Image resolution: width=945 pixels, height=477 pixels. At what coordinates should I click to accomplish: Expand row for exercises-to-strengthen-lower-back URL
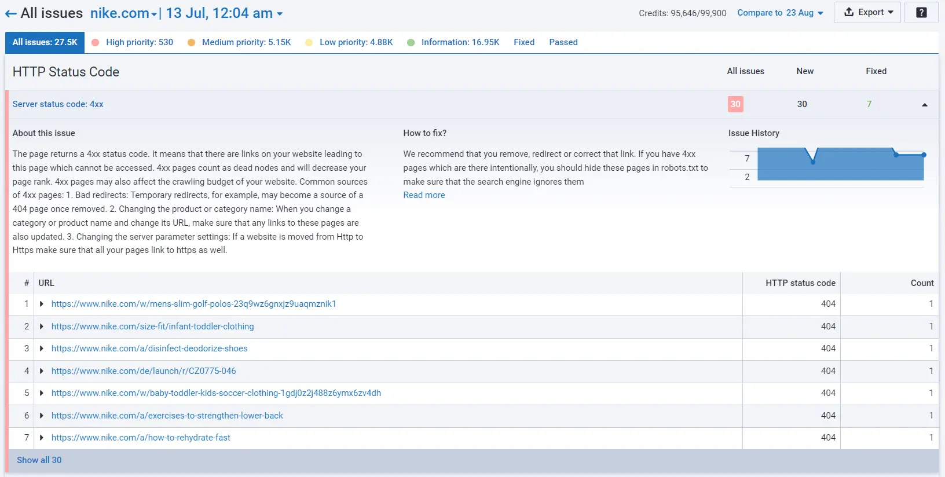[x=42, y=416]
